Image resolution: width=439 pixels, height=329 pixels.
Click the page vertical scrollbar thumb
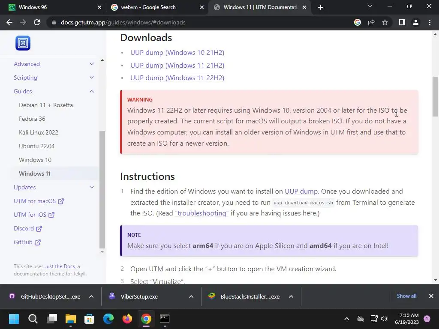point(436,96)
